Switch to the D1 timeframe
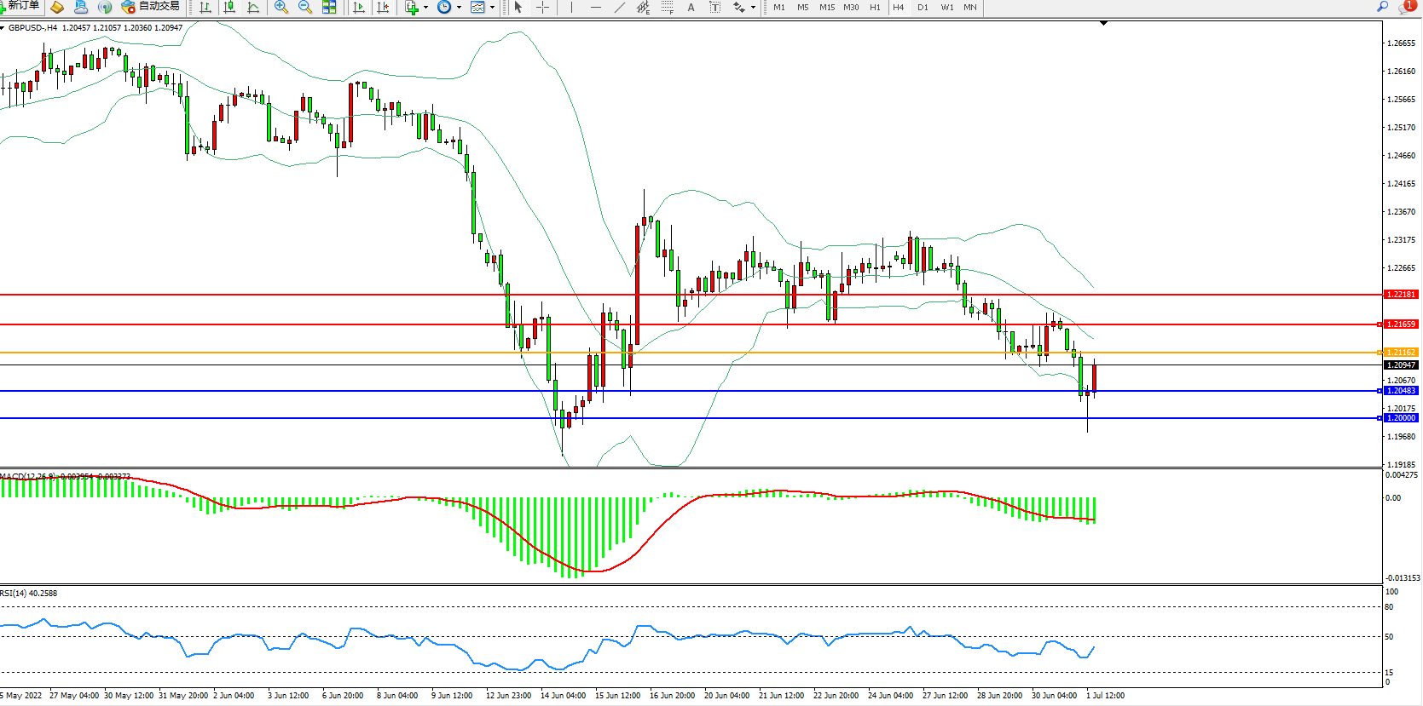 (x=923, y=8)
